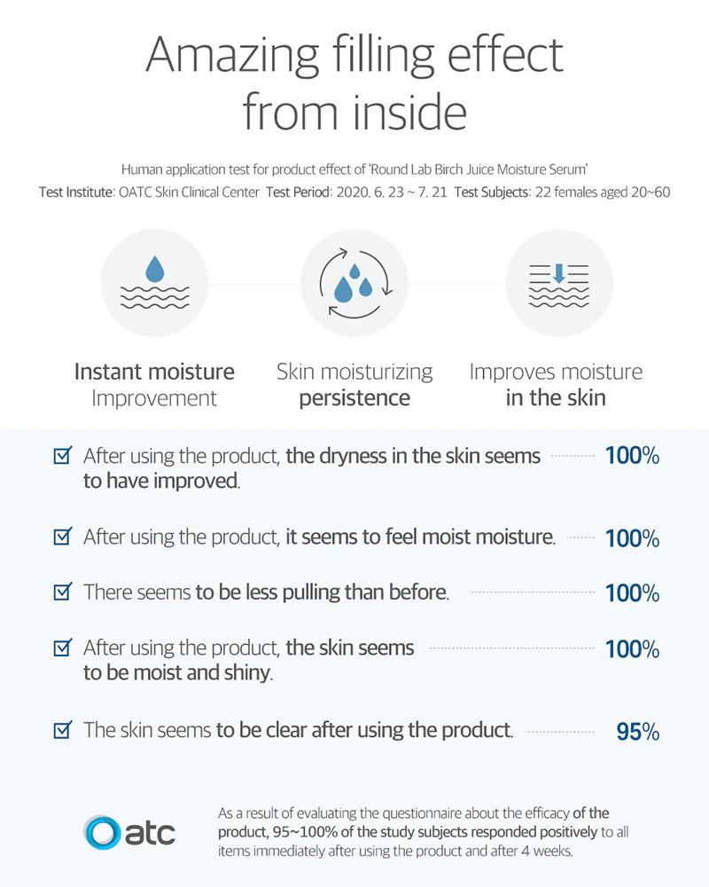This screenshot has height=887, width=709.
Task: Toggle the dryness improved checkbox
Action: tap(63, 457)
